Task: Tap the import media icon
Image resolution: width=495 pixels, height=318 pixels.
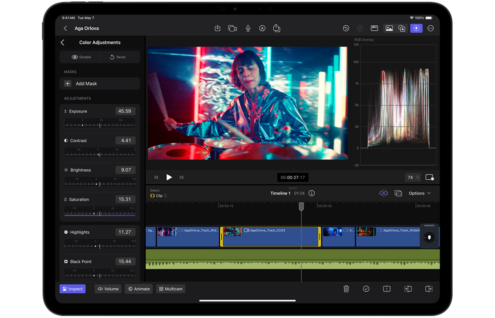Action: pos(217,28)
